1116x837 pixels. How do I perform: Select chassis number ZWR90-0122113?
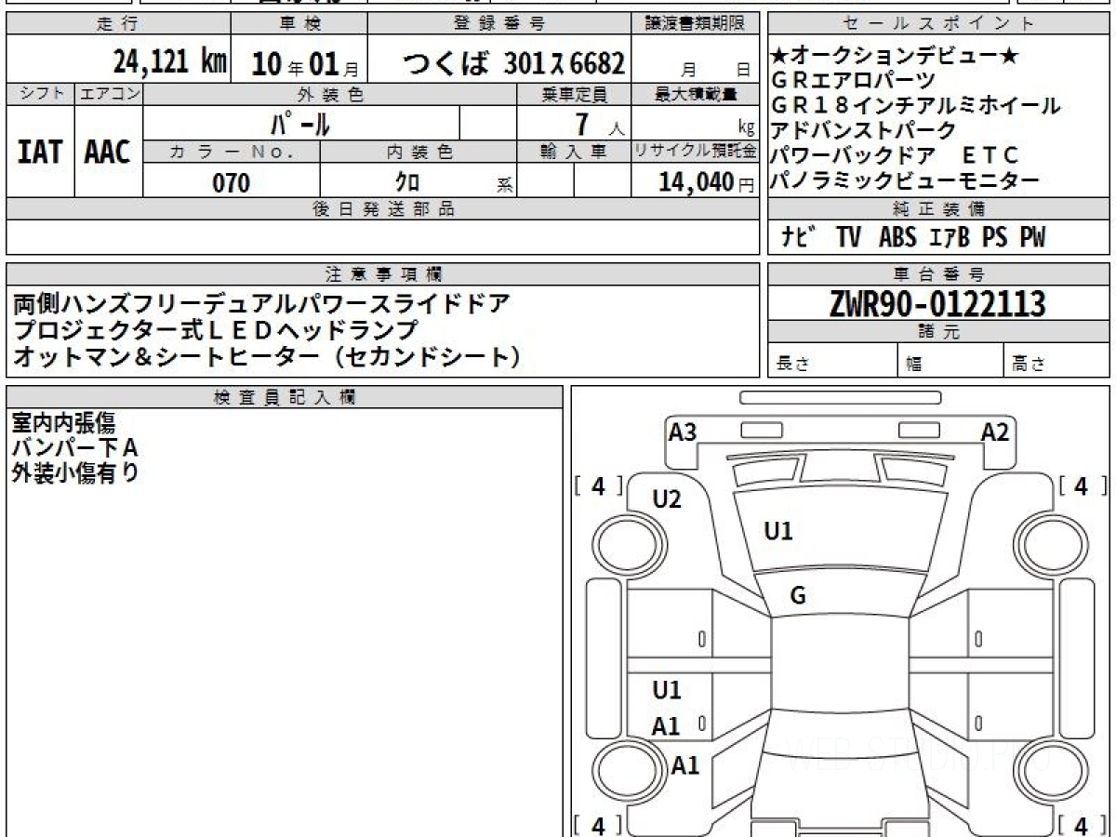[x=937, y=303]
